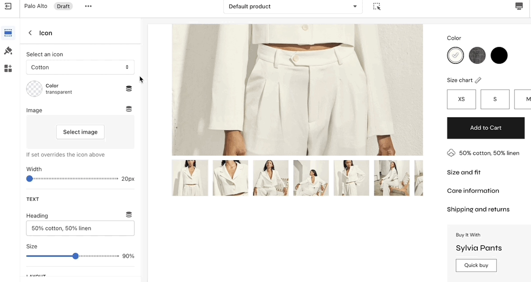Expand the Care information section
The height and width of the screenshot is (282, 531).
tap(473, 191)
